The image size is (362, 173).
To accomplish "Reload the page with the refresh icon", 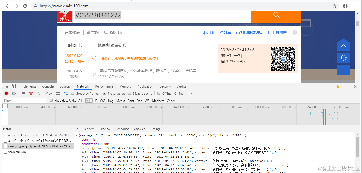I will tap(25, 6).
